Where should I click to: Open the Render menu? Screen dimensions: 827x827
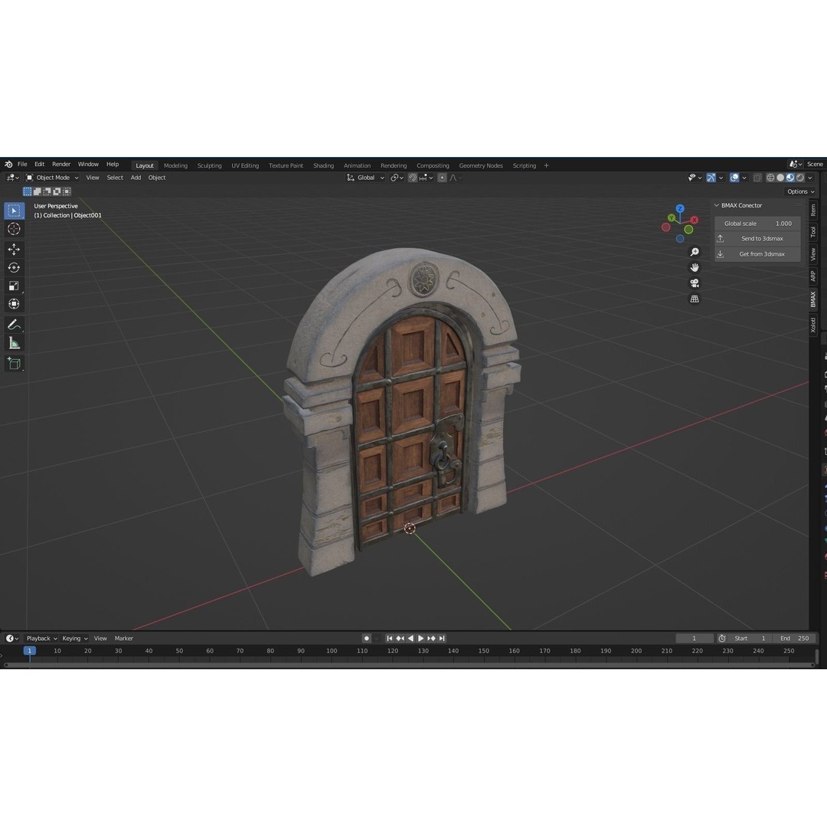pyautogui.click(x=60, y=164)
